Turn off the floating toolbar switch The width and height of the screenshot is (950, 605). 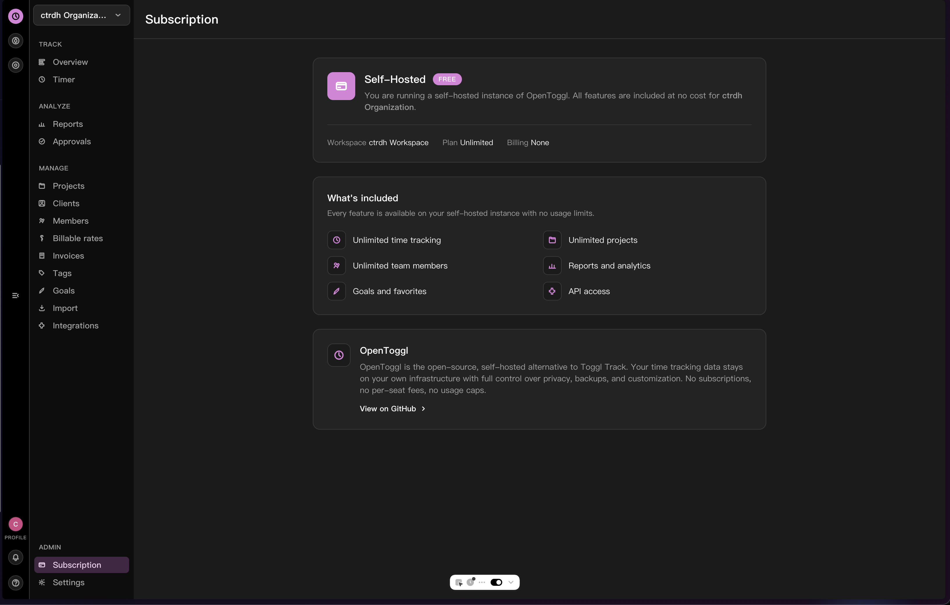tap(496, 582)
